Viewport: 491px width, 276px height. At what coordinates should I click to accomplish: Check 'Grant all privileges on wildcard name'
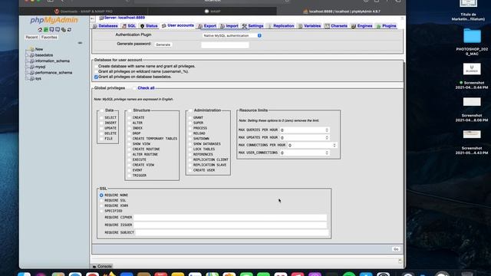(96, 71)
